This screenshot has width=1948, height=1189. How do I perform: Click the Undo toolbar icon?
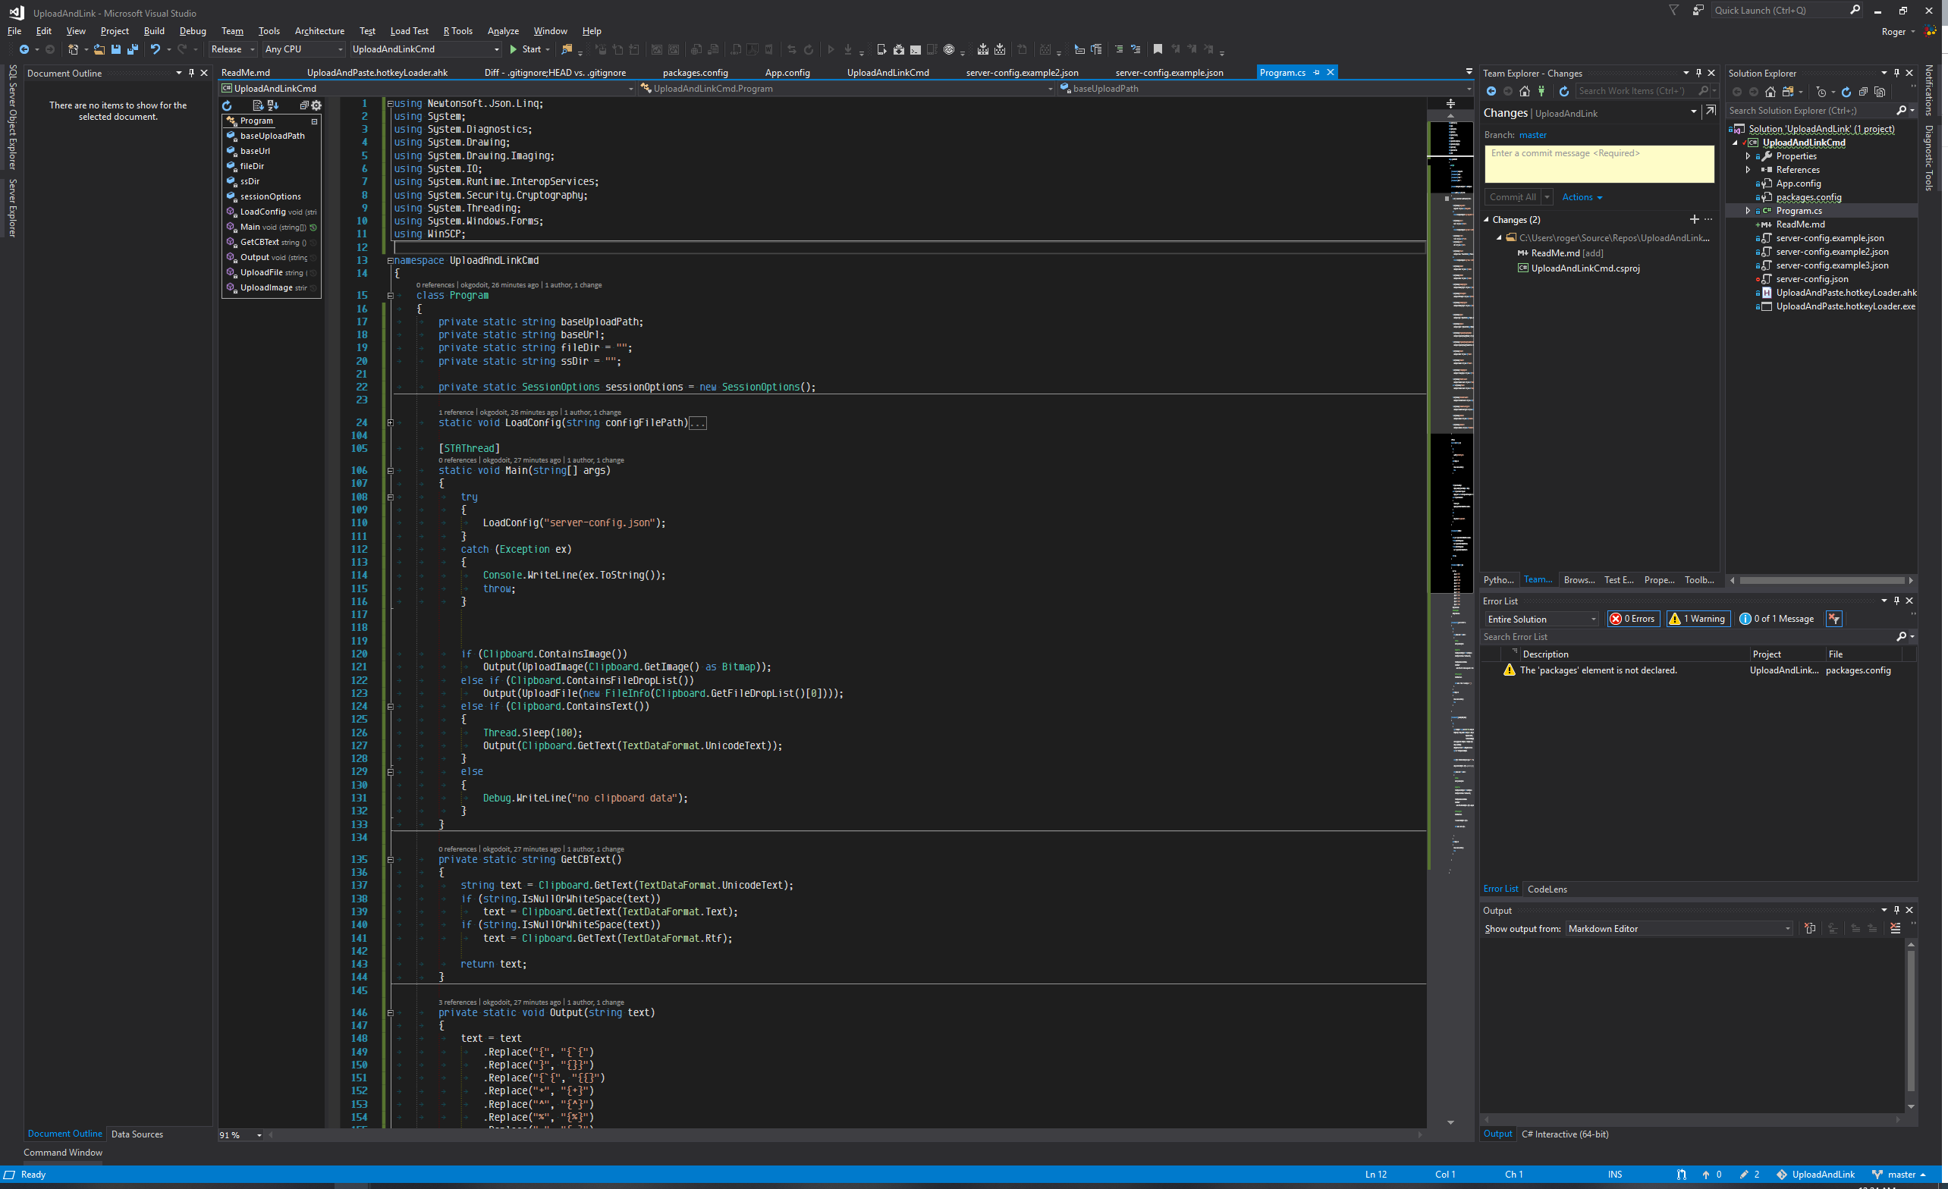point(155,49)
